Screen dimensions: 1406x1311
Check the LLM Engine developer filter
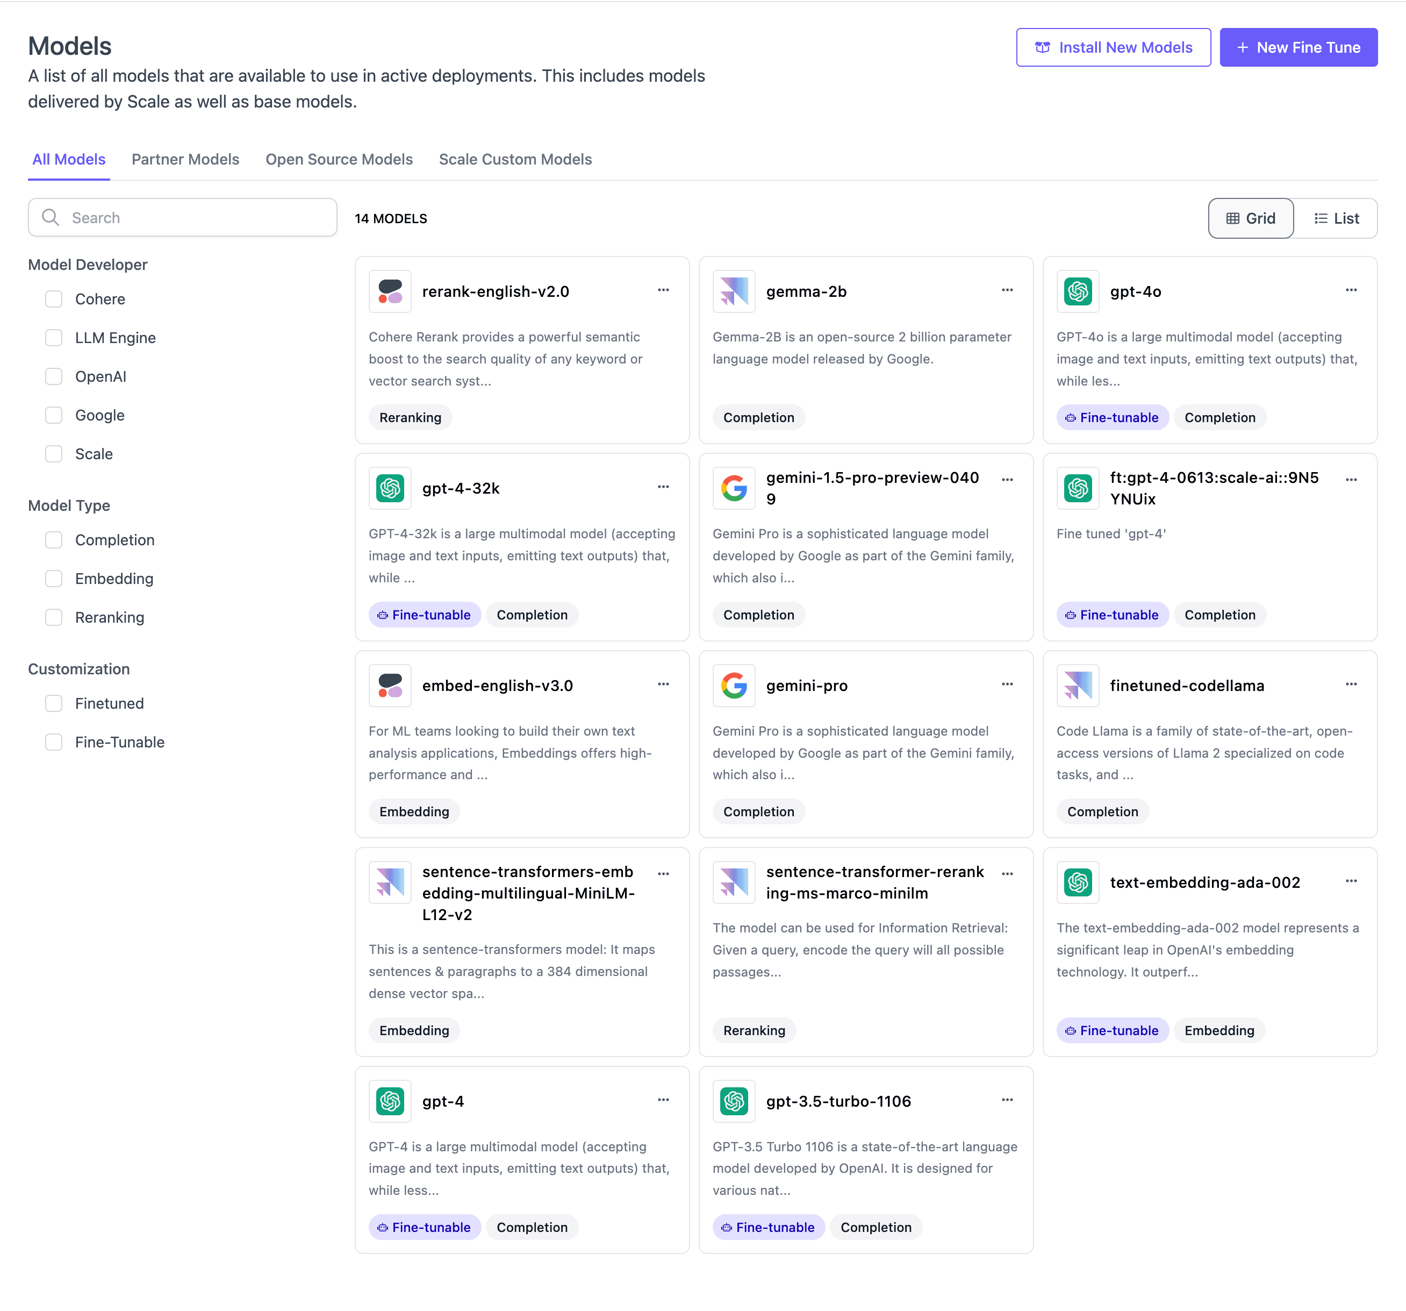click(x=54, y=338)
